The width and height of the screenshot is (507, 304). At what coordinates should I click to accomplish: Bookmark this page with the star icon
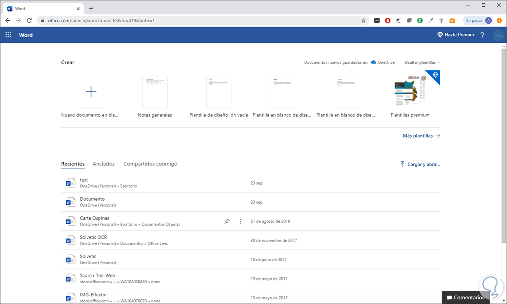coord(363,20)
